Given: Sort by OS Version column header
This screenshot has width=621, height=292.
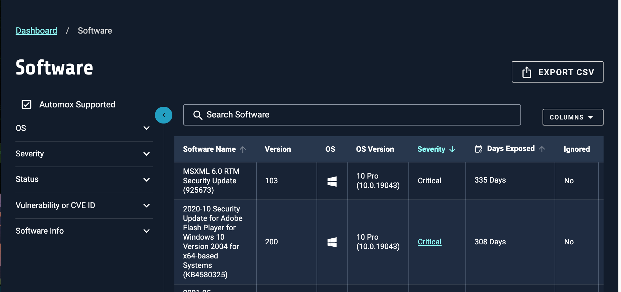Looking at the screenshot, I should pos(375,149).
